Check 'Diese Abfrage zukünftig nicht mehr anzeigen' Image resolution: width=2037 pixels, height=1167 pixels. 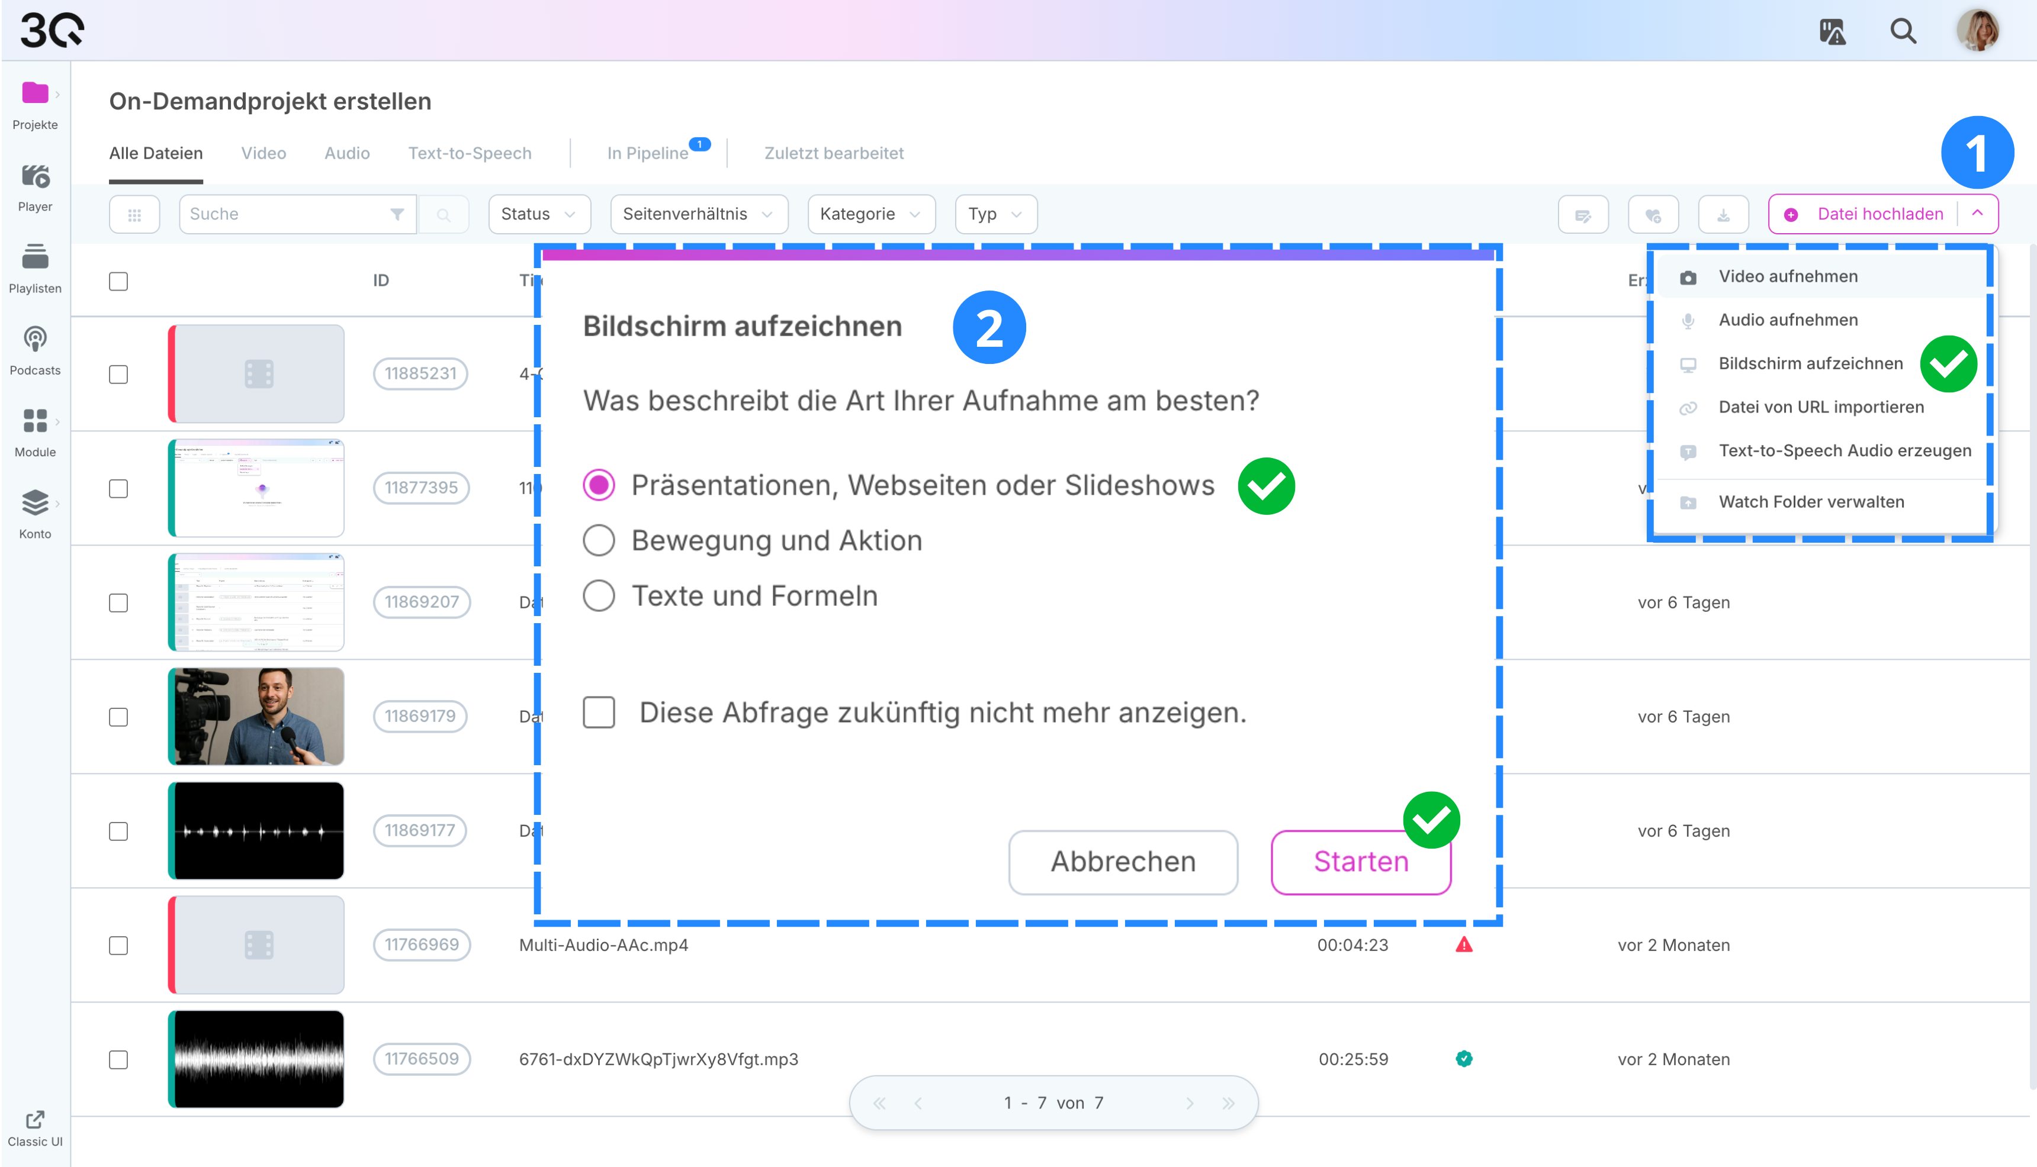[x=598, y=713]
